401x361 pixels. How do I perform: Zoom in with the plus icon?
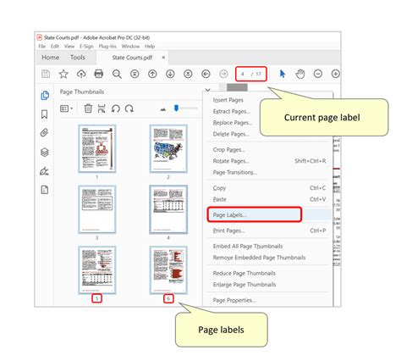tap(336, 74)
